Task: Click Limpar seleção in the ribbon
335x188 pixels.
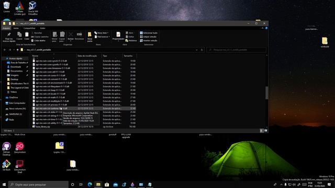Action: tap(149, 37)
